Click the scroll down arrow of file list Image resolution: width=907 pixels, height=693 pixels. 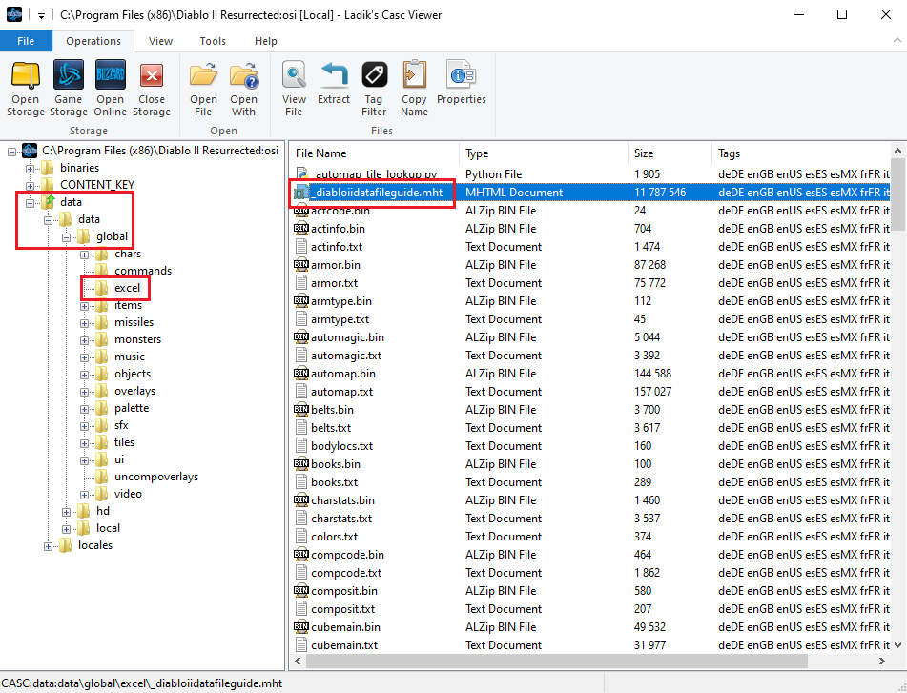tap(897, 645)
